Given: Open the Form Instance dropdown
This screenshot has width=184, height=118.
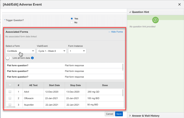Looking at the screenshot, I should coord(77,51).
